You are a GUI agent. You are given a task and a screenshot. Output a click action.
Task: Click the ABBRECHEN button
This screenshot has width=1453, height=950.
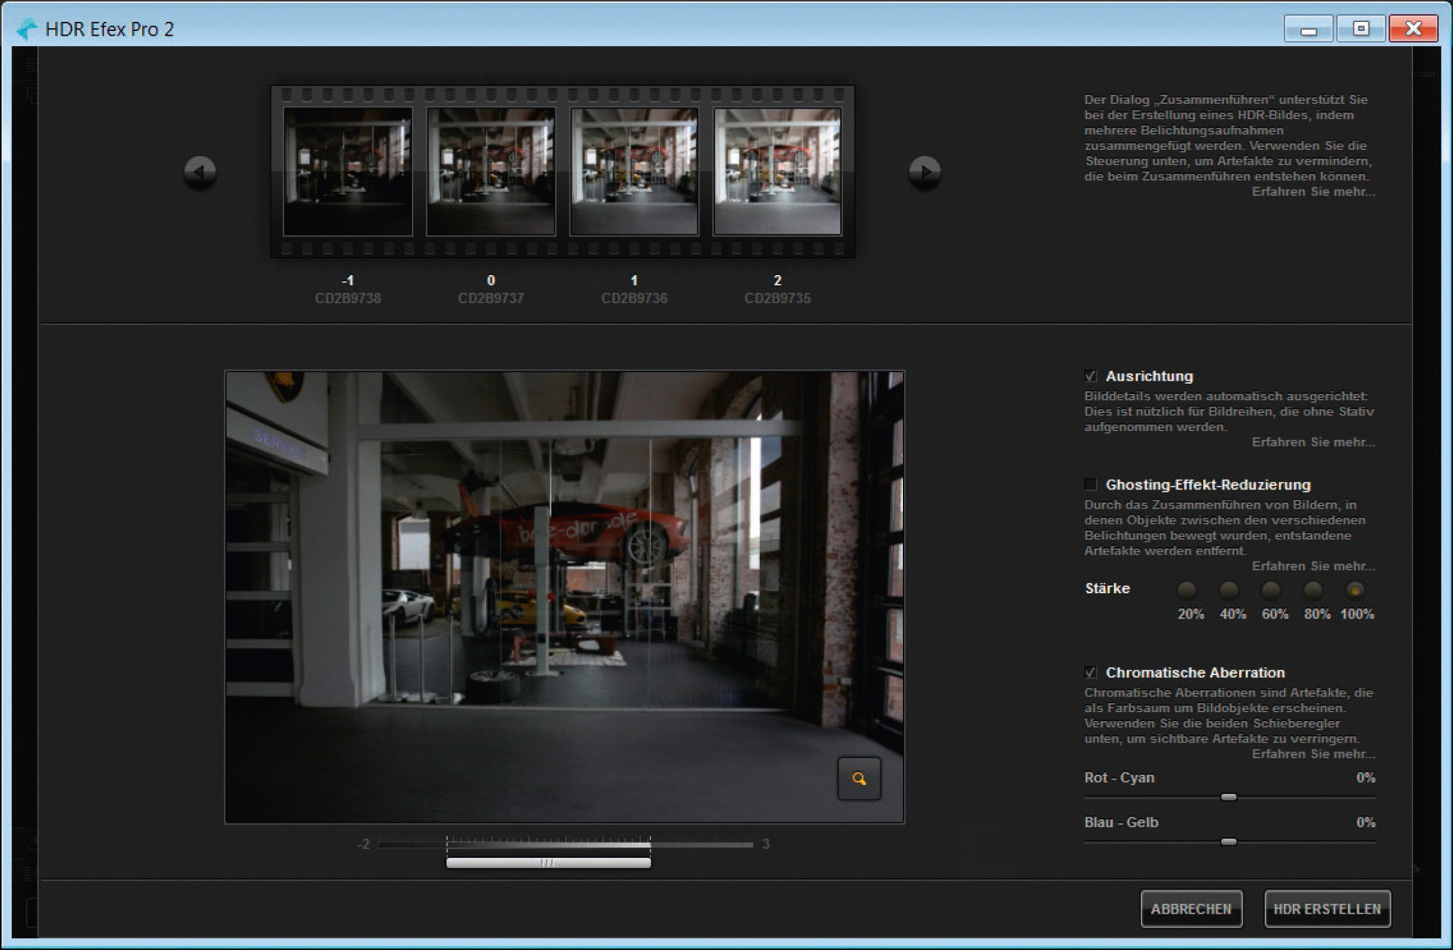1191,909
